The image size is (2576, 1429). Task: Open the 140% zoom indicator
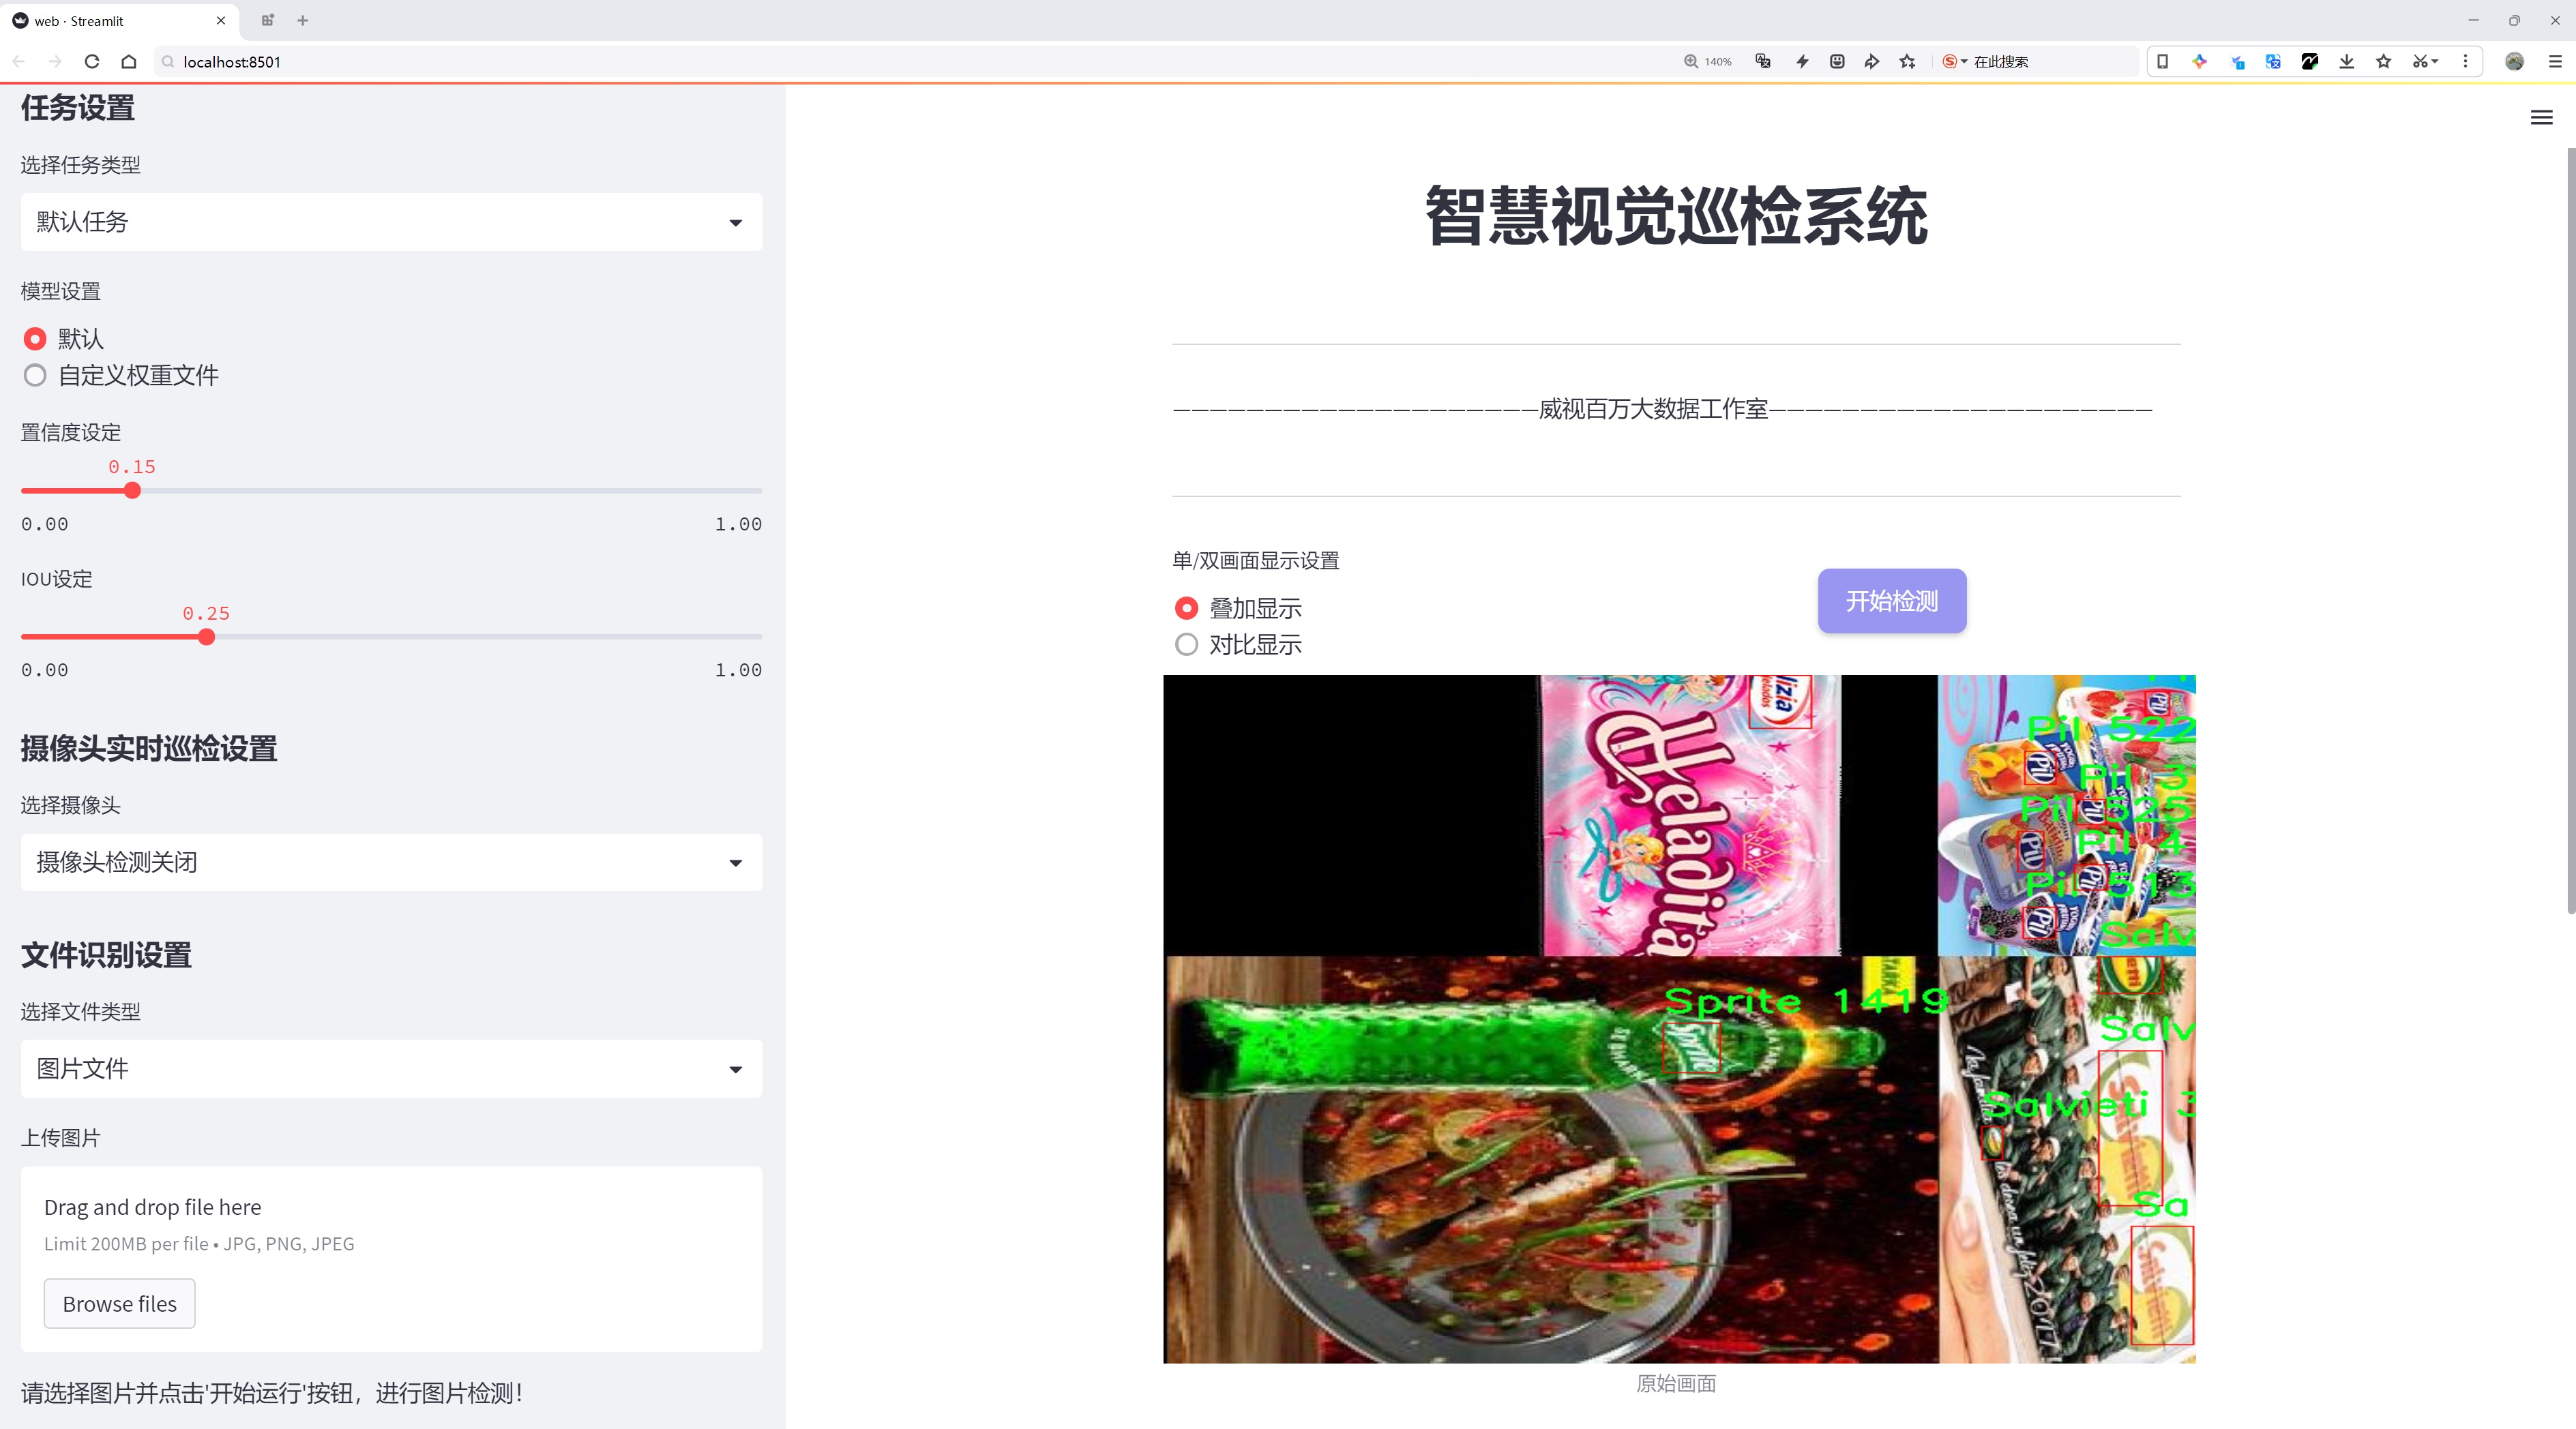coord(1708,62)
